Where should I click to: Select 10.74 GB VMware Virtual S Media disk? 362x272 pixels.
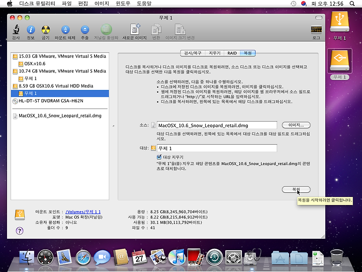pyautogui.click(x=60, y=71)
